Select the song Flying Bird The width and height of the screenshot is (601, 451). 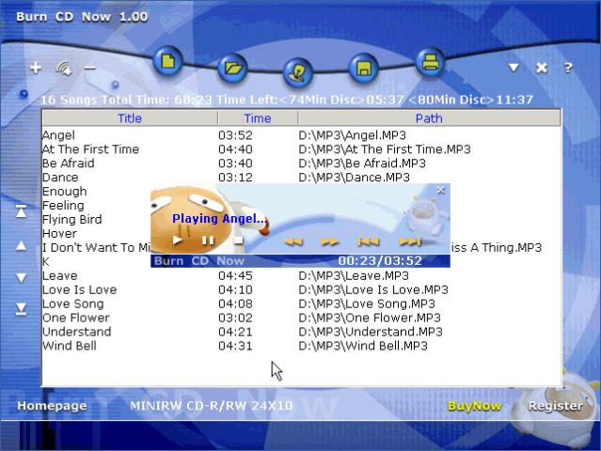coord(72,220)
